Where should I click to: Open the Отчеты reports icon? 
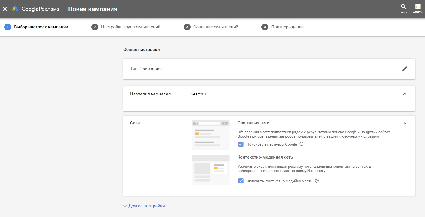(418, 9)
